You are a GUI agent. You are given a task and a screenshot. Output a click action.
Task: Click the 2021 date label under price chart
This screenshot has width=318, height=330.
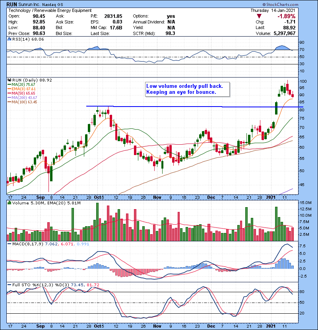point(271,198)
